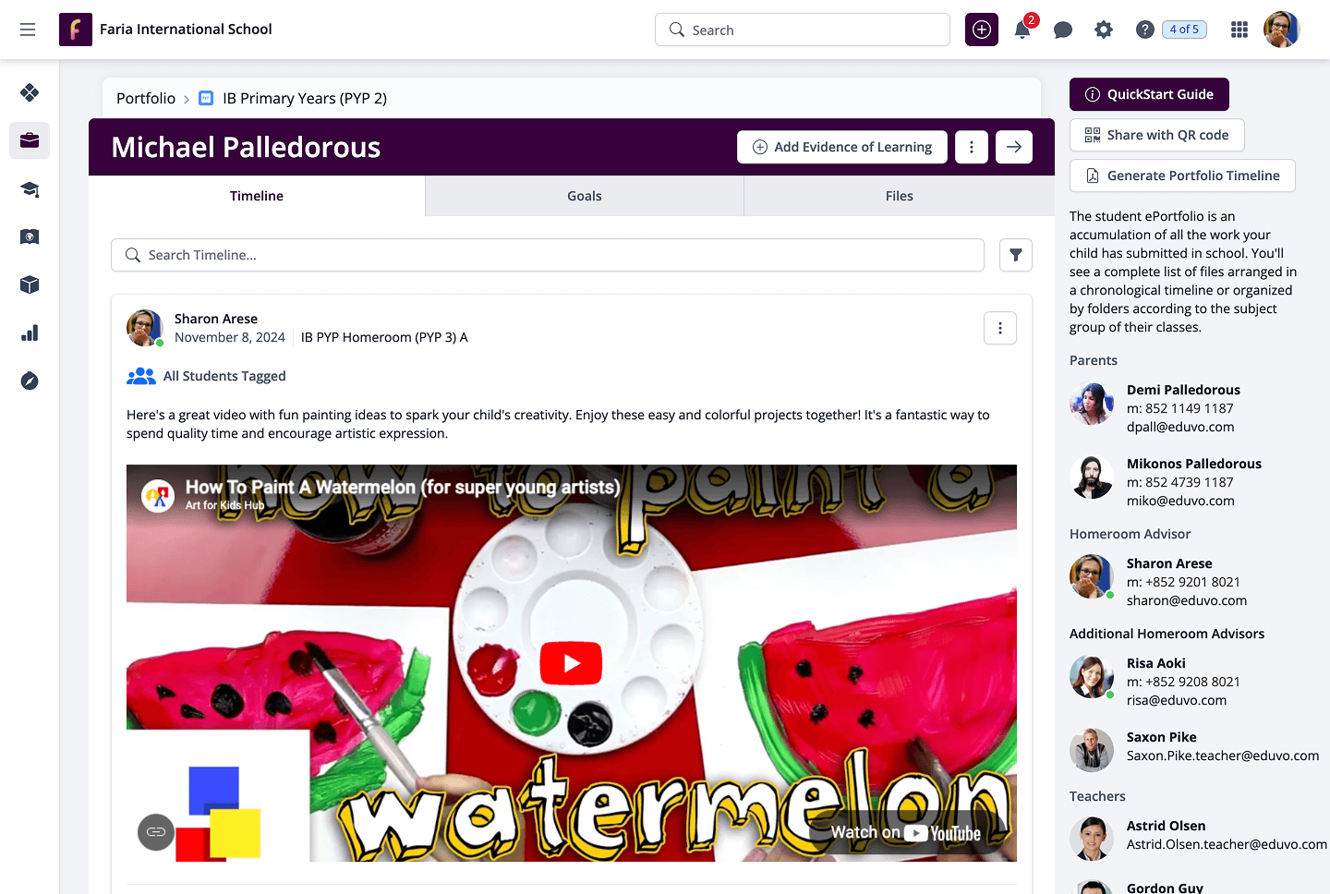Click the Search Timeline input field

coord(548,255)
